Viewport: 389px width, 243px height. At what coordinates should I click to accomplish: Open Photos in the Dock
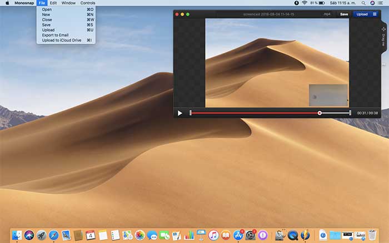point(139,235)
